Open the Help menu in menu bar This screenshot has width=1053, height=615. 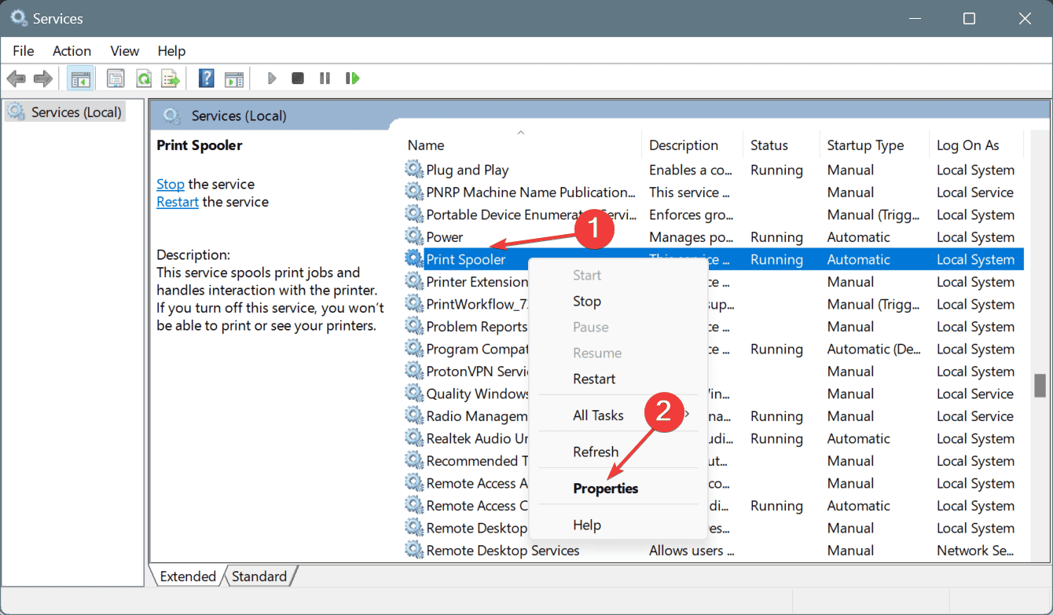[x=171, y=51]
